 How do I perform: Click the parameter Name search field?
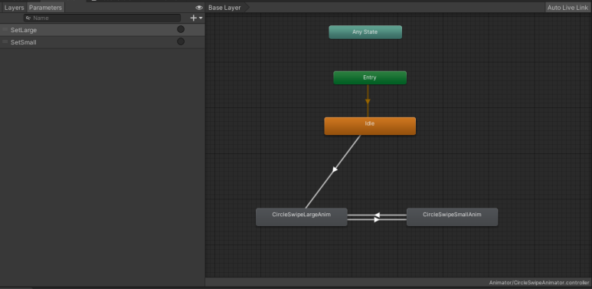(x=103, y=18)
